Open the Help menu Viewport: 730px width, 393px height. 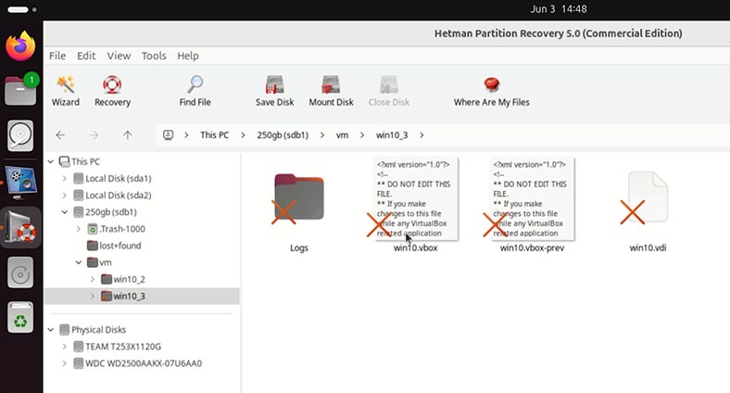(x=188, y=56)
